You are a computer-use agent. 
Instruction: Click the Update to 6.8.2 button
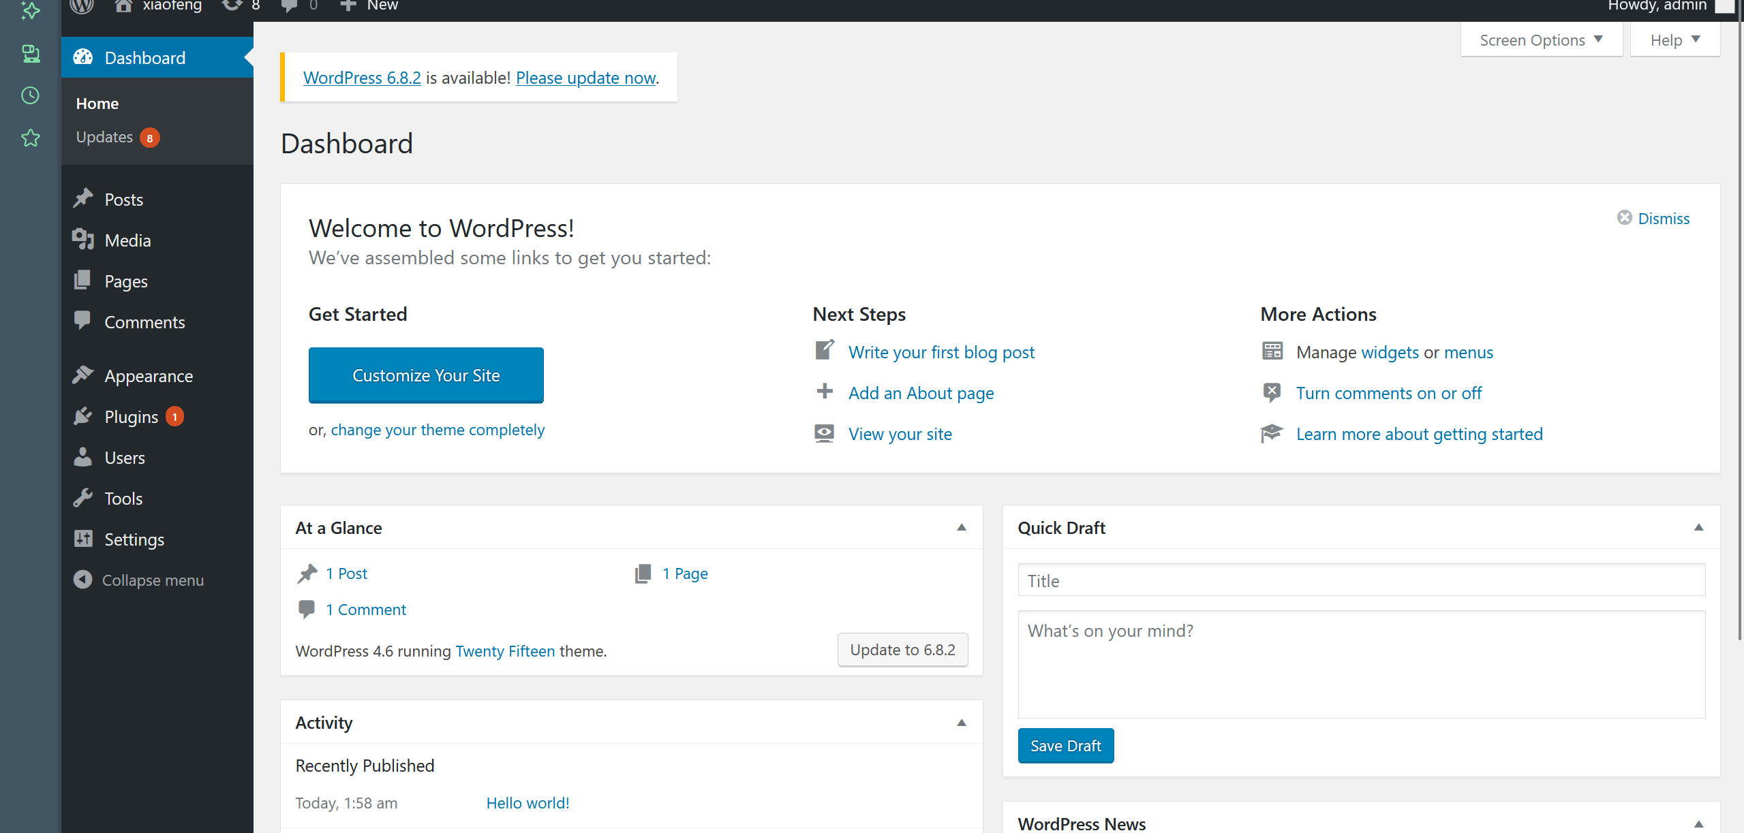tap(903, 650)
